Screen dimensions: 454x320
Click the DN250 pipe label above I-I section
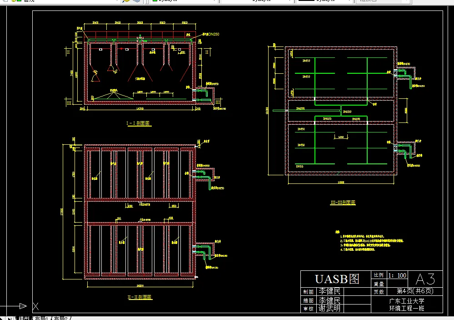(214, 34)
